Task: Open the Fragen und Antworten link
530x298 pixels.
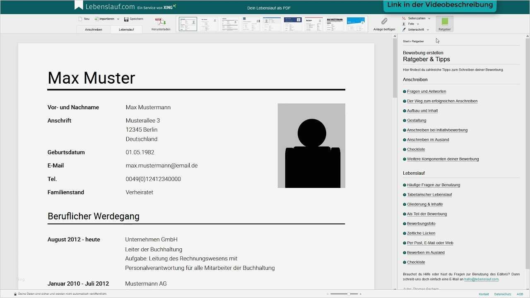Action: tap(426, 91)
